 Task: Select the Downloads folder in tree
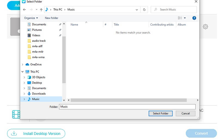[39, 93]
